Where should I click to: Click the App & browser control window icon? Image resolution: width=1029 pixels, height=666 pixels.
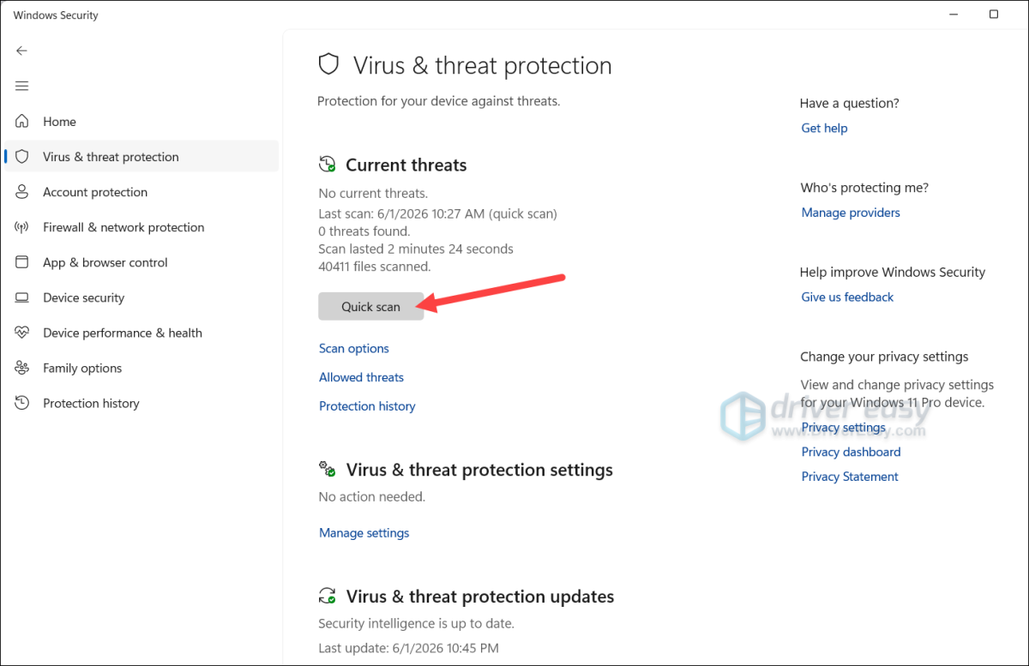point(22,262)
